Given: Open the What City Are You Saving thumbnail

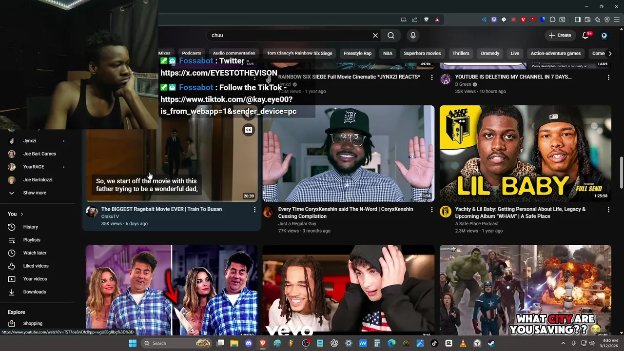Looking at the screenshot, I should tap(526, 290).
